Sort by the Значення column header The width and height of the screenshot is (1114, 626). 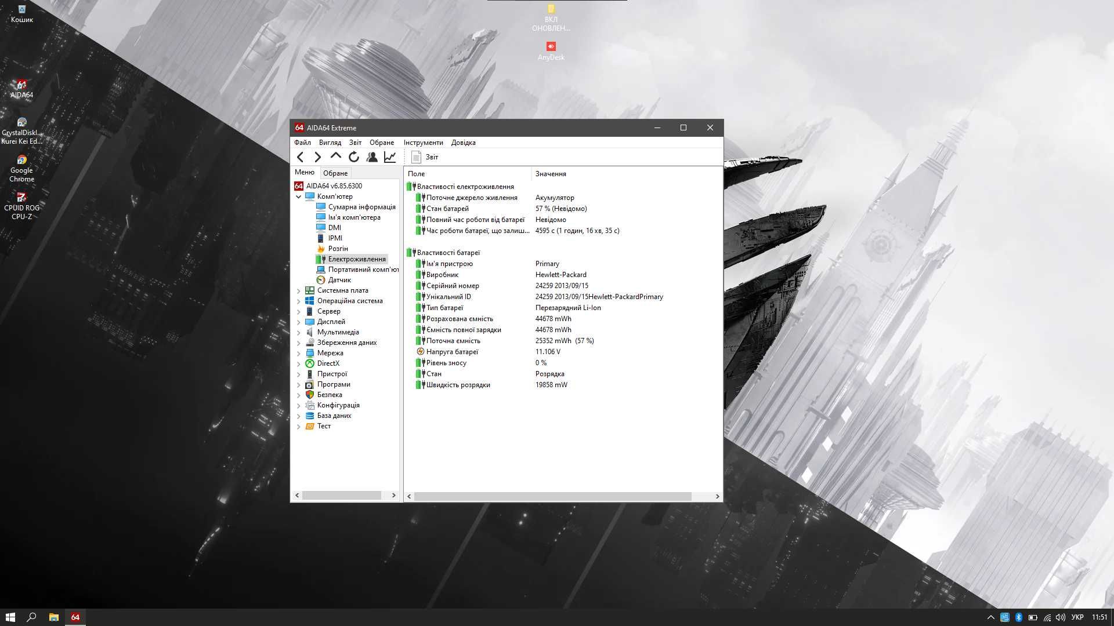[627, 174]
